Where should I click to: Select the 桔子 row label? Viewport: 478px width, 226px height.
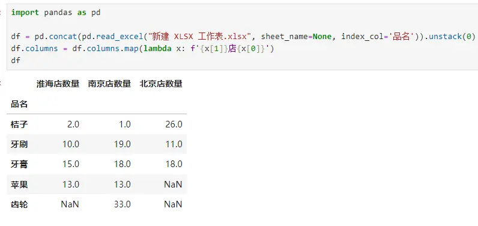coord(19,124)
